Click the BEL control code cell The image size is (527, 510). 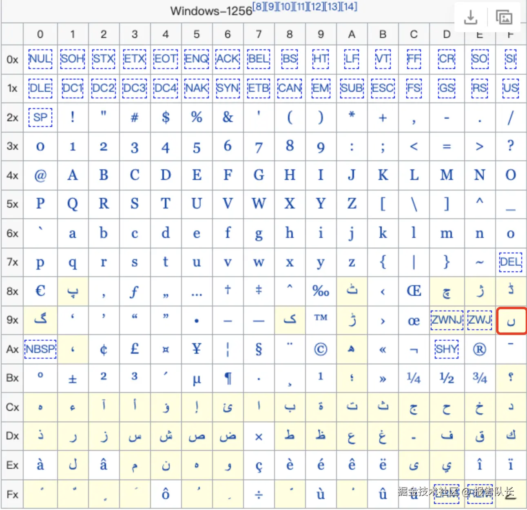click(x=259, y=59)
